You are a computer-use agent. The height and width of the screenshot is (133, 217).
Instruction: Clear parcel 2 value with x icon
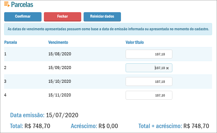[x=167, y=68]
